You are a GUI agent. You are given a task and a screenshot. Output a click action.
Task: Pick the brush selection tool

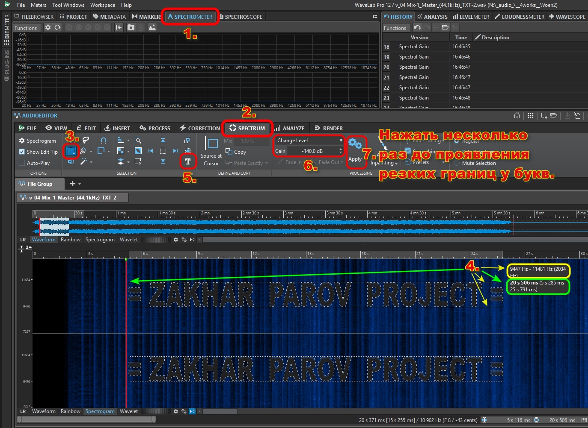pos(83,151)
